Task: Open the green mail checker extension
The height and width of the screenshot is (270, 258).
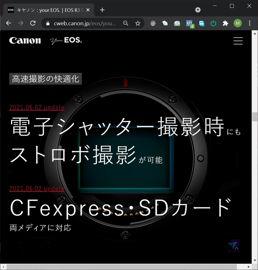Action: click(x=177, y=23)
